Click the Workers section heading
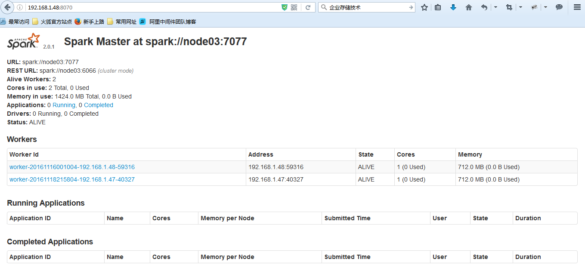Viewport: 585px width, 268px height. click(22, 139)
